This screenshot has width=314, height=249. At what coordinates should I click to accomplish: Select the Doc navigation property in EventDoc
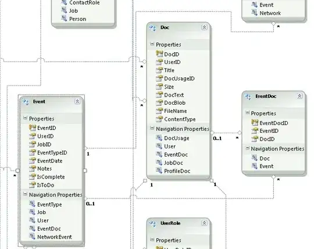point(265,158)
